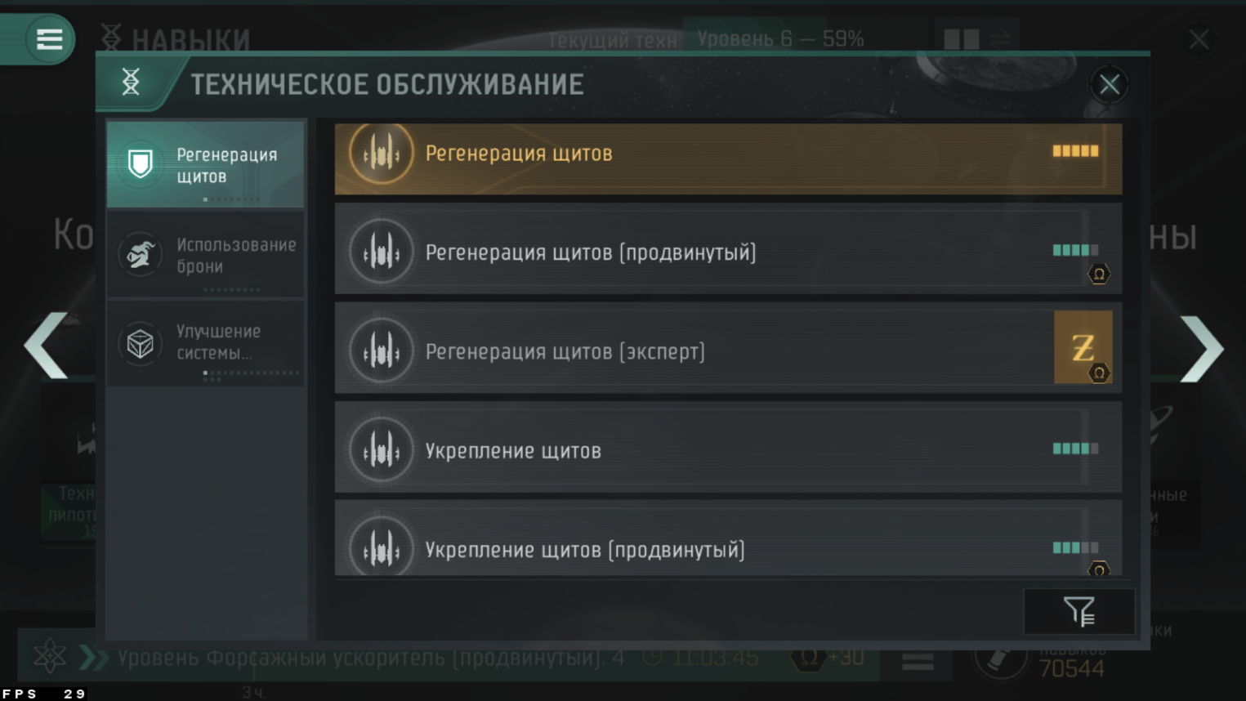Open the skill filter funnel icon
Screen dimensions: 1246x701
click(x=1079, y=611)
